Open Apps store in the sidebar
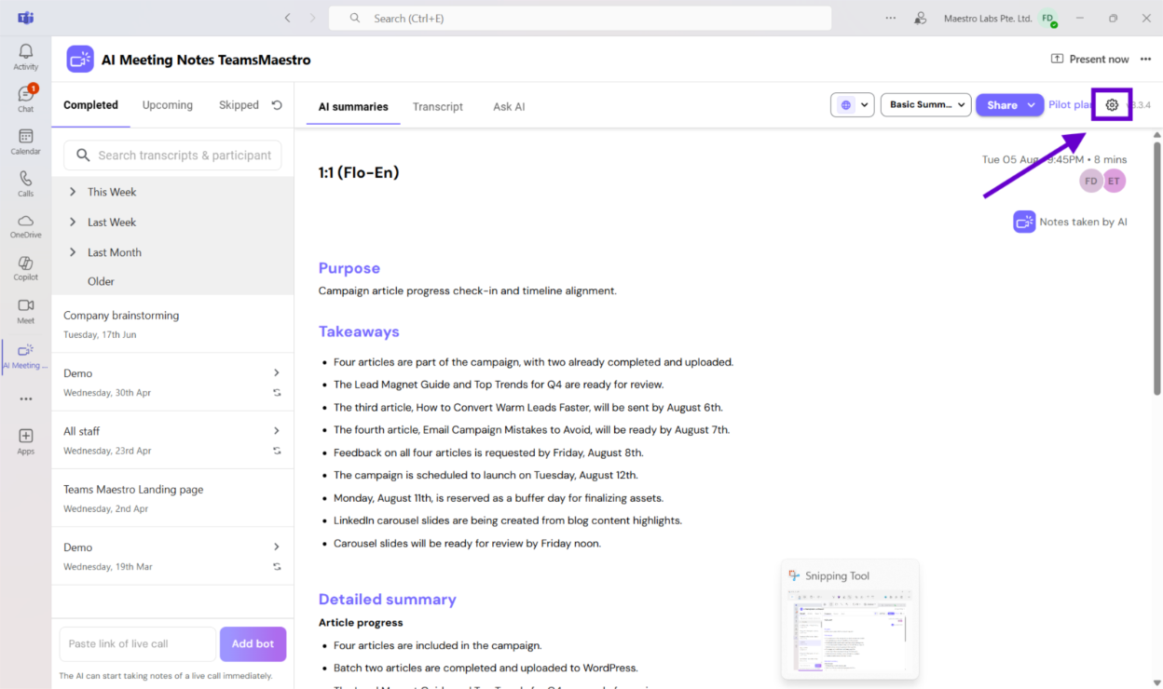The height and width of the screenshot is (689, 1163). [x=25, y=441]
